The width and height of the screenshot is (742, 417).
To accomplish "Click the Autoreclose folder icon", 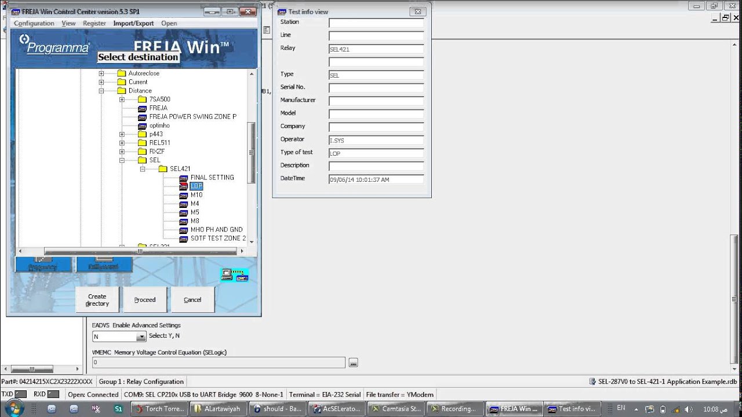I will point(122,74).
